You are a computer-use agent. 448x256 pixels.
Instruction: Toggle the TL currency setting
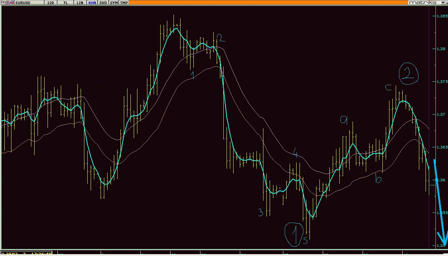pyautogui.click(x=66, y=3)
